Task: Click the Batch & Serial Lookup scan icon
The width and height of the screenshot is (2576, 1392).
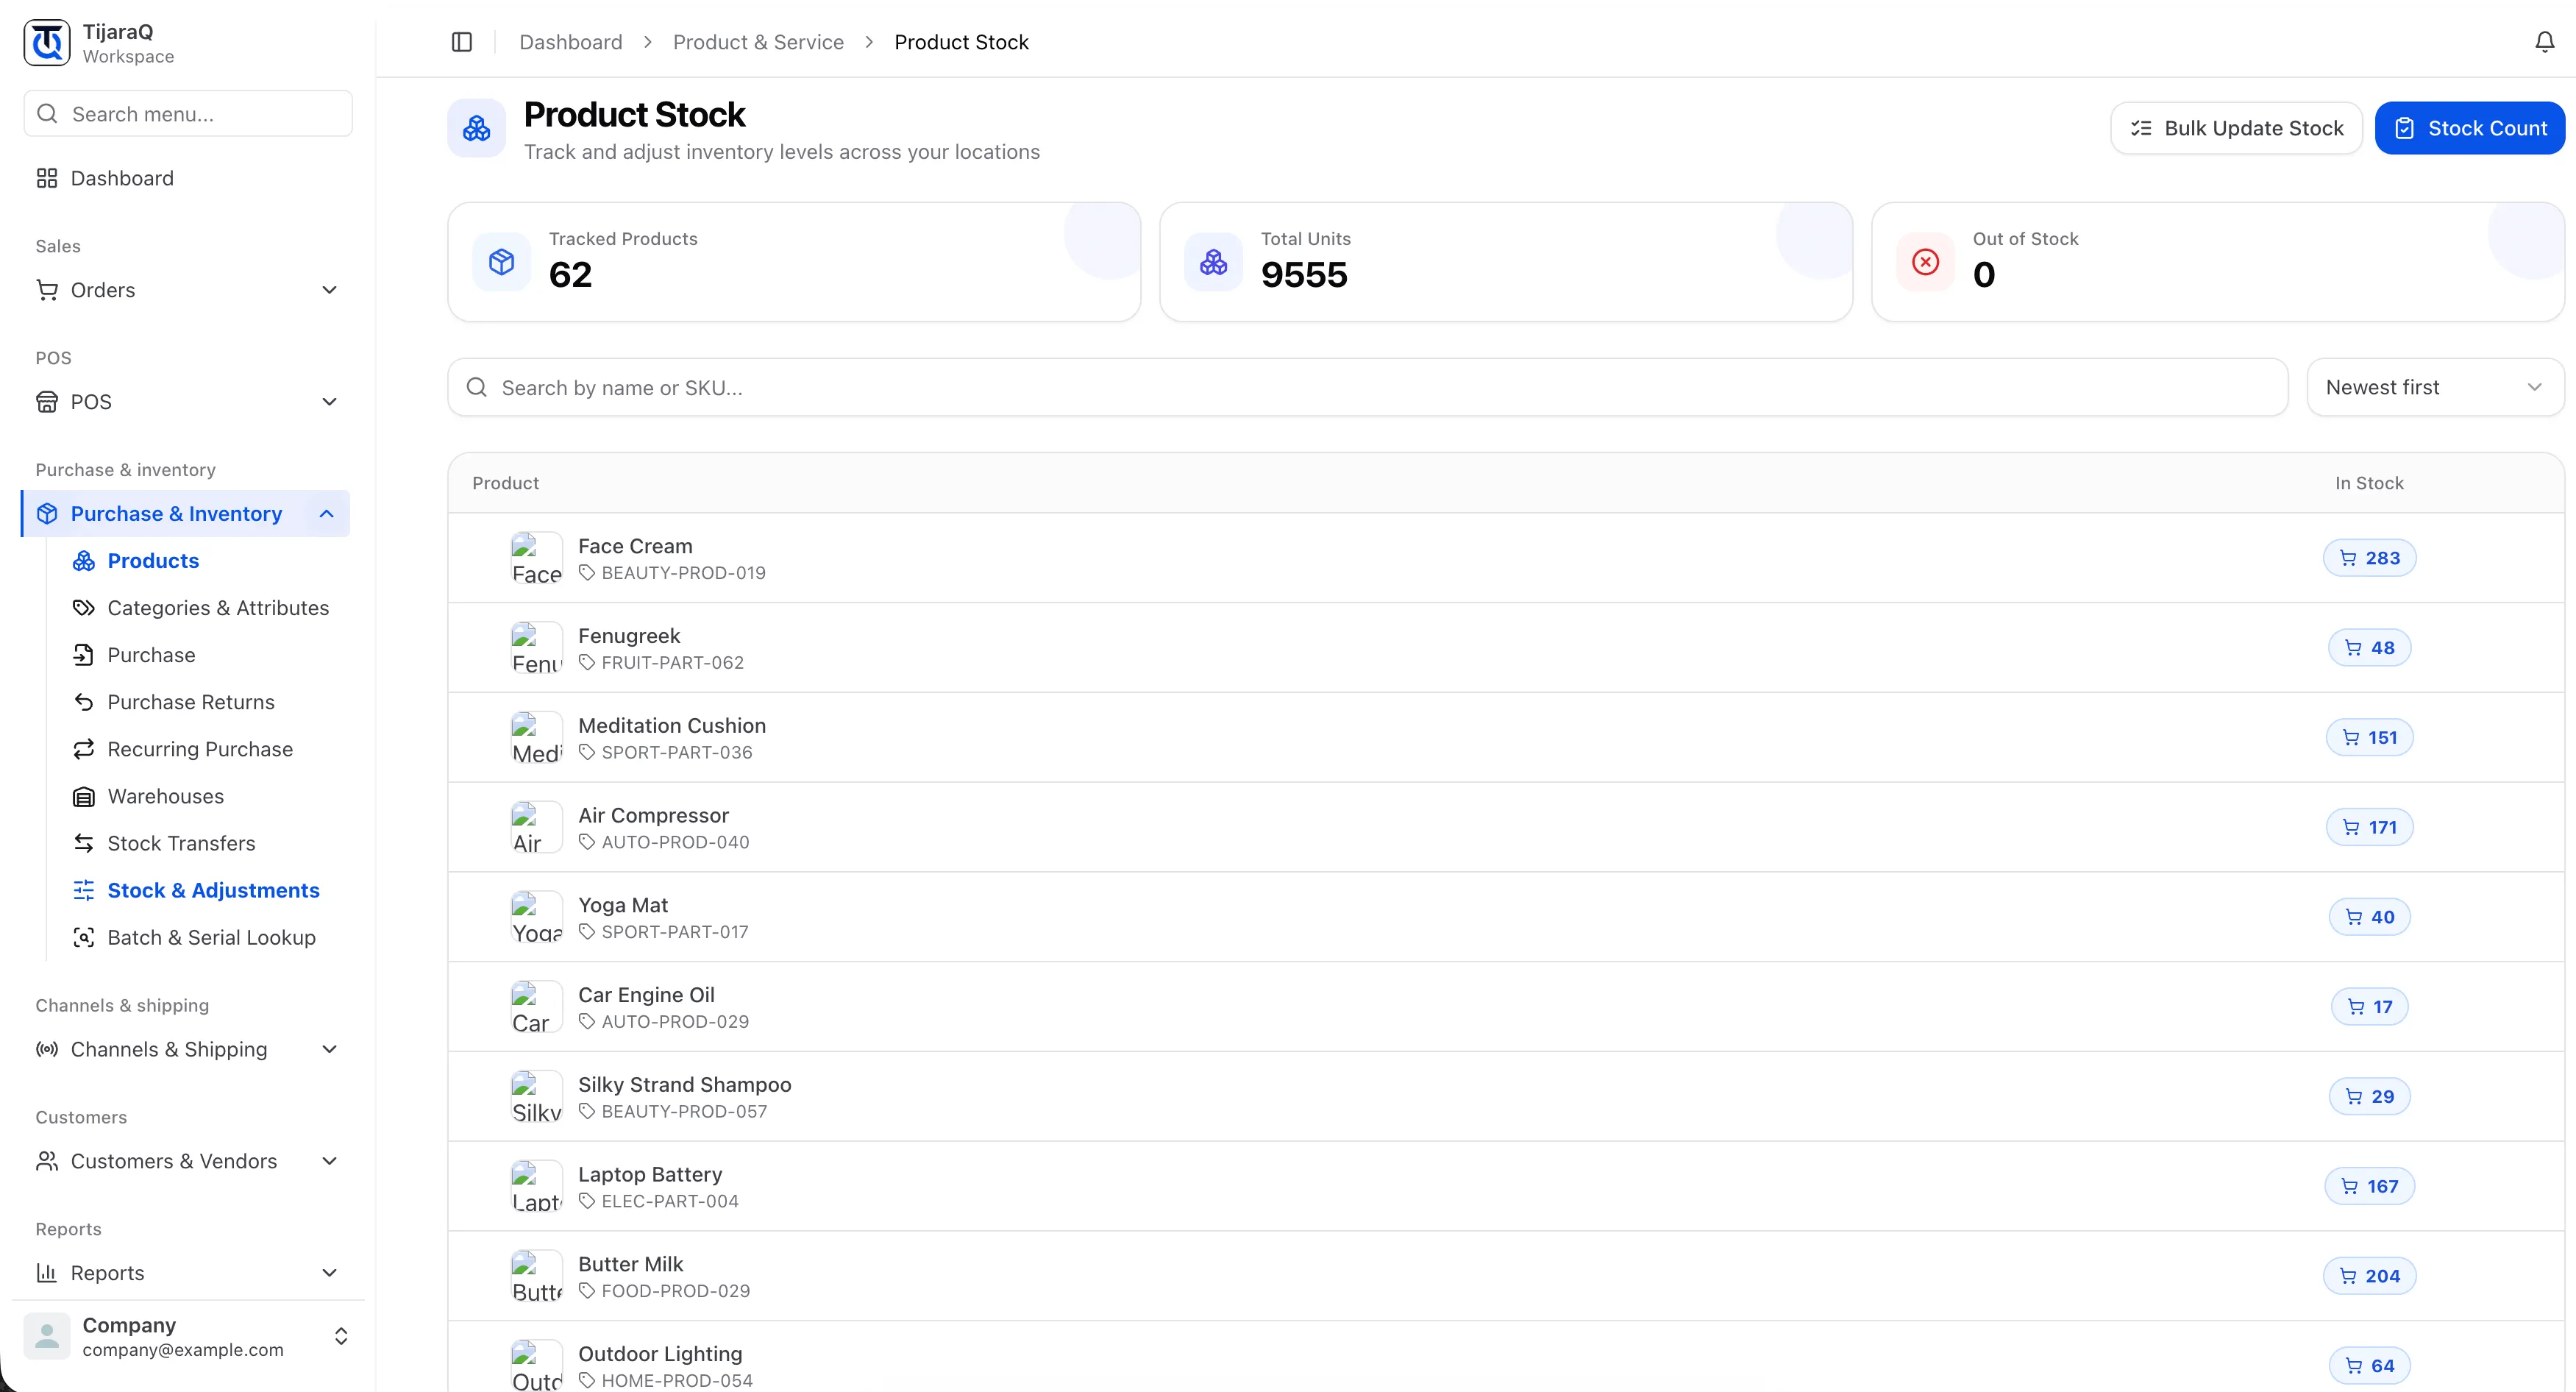Action: click(84, 938)
